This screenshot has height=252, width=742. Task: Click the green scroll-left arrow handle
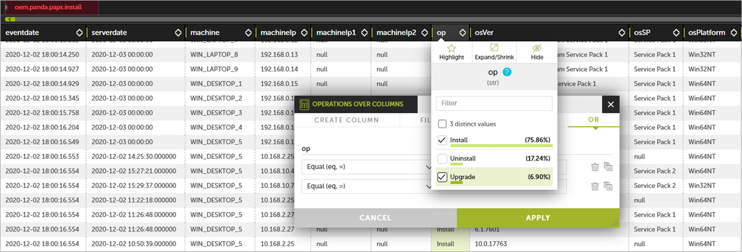(9, 19)
